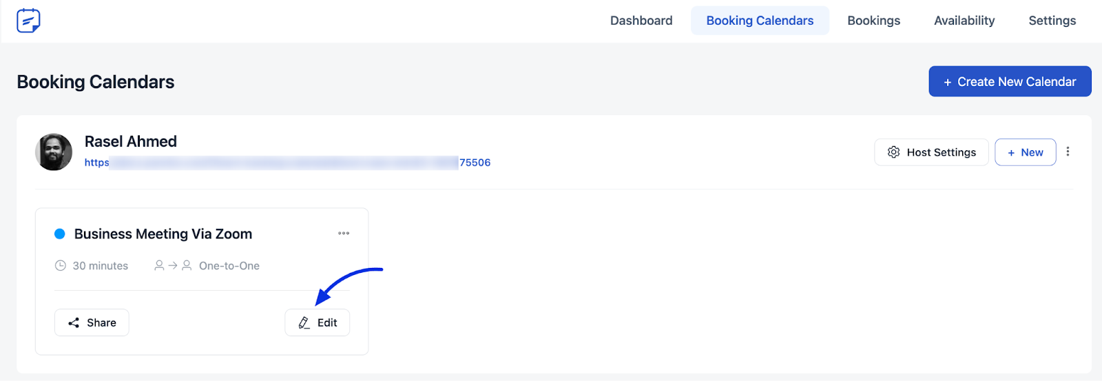Switch to the Bookings tab

(x=873, y=21)
